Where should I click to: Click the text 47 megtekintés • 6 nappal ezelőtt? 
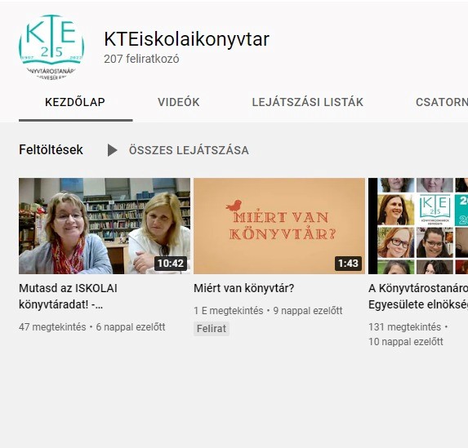pos(92,327)
